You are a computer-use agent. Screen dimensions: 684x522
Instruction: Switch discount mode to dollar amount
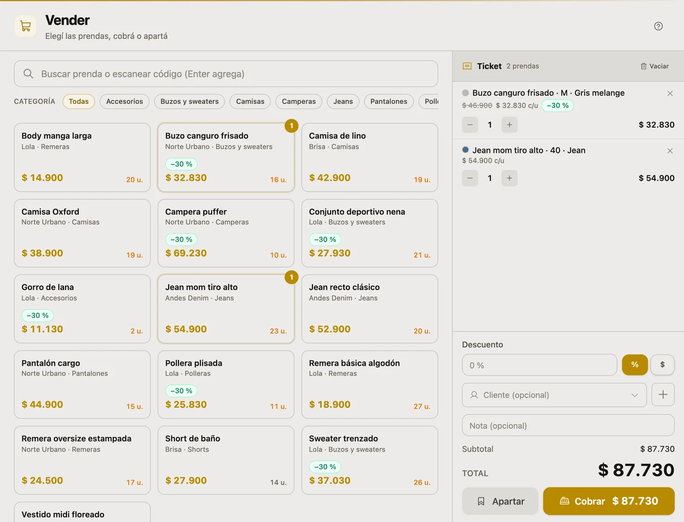pyautogui.click(x=663, y=365)
